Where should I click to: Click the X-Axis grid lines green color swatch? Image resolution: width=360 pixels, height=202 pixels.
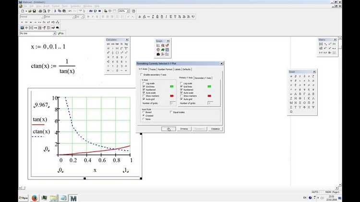[x=172, y=86]
